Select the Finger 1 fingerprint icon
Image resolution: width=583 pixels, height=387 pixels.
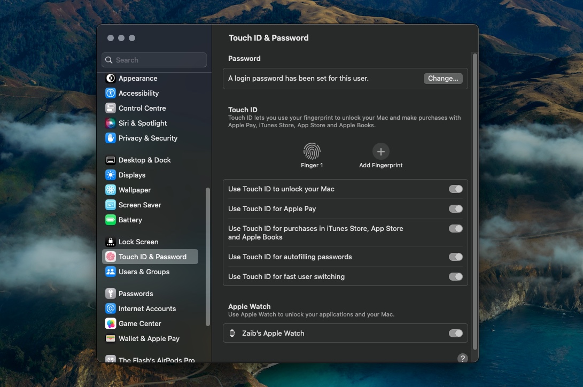312,151
